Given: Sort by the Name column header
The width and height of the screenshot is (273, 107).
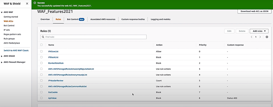Looking at the screenshot, I should pyautogui.click(x=51, y=45).
